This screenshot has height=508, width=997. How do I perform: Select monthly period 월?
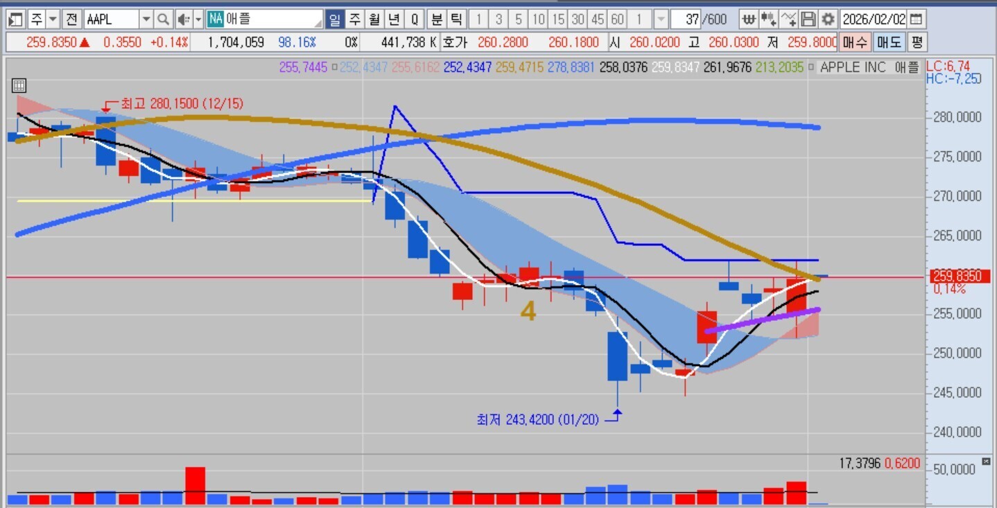[374, 19]
